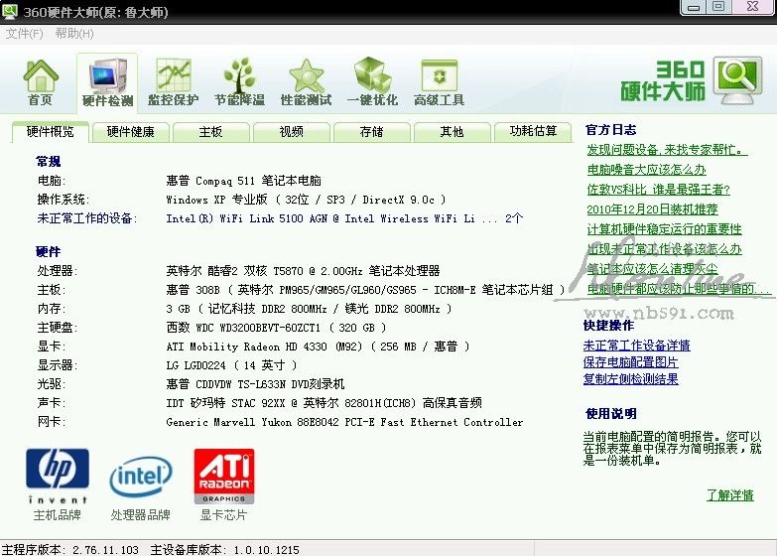Open link 发现问题设备,来找专家帮忙
Image resolution: width=777 pixels, height=556 pixels.
[667, 149]
